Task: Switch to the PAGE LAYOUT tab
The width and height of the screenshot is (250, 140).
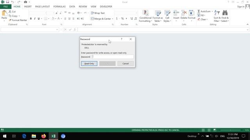Action: pyautogui.click(x=43, y=7)
